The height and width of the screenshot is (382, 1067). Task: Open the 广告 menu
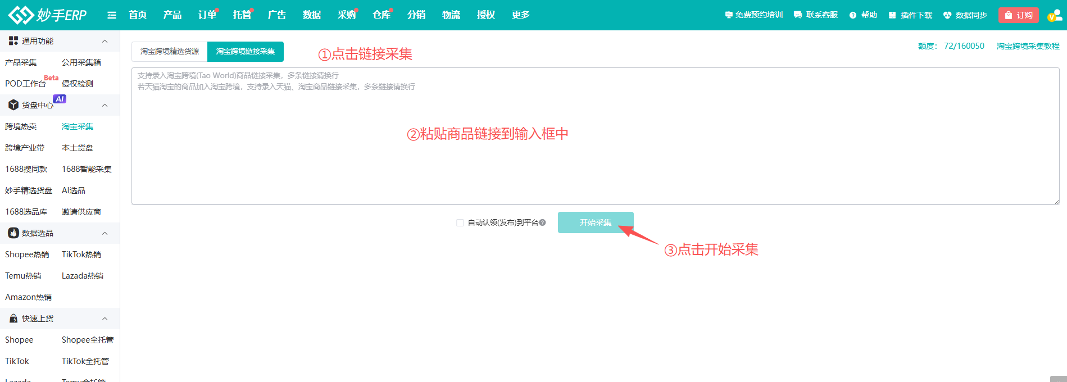(277, 15)
